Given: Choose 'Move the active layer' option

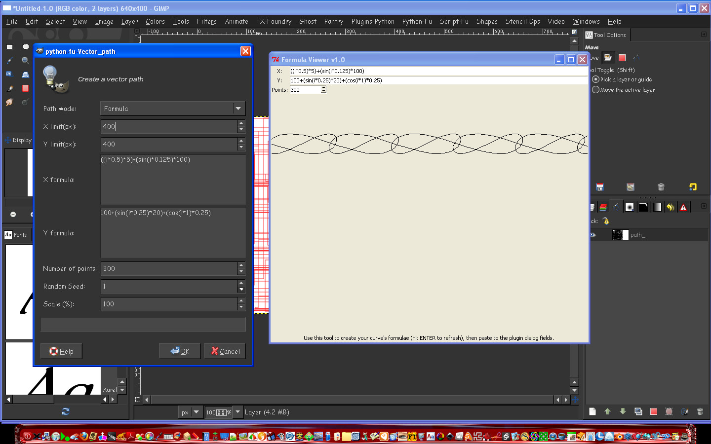Looking at the screenshot, I should tap(596, 90).
